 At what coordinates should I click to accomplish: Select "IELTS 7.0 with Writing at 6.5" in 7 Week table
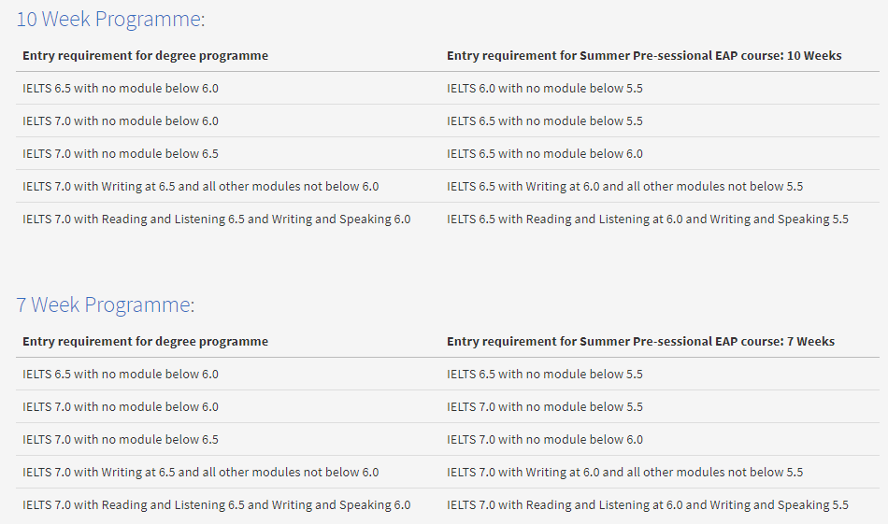pos(200,473)
